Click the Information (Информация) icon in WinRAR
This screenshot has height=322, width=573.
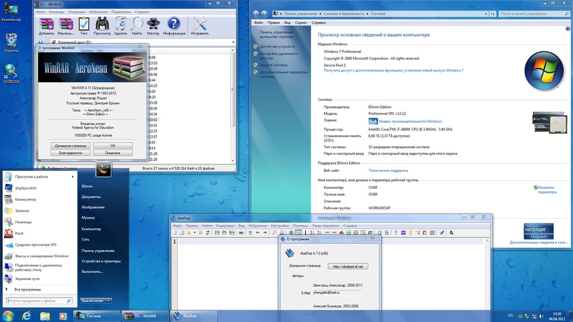[174, 26]
